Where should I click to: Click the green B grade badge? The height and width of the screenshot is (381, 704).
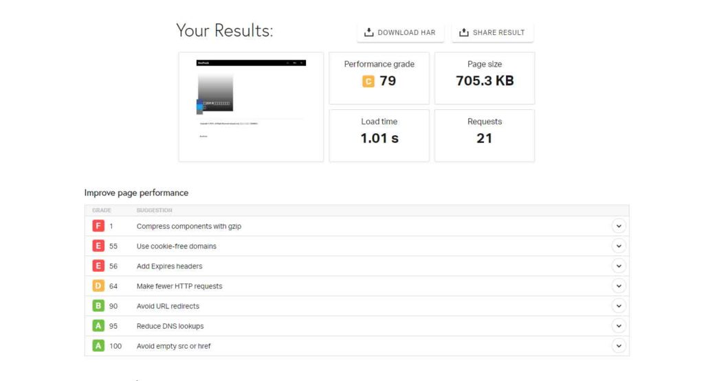coord(98,306)
